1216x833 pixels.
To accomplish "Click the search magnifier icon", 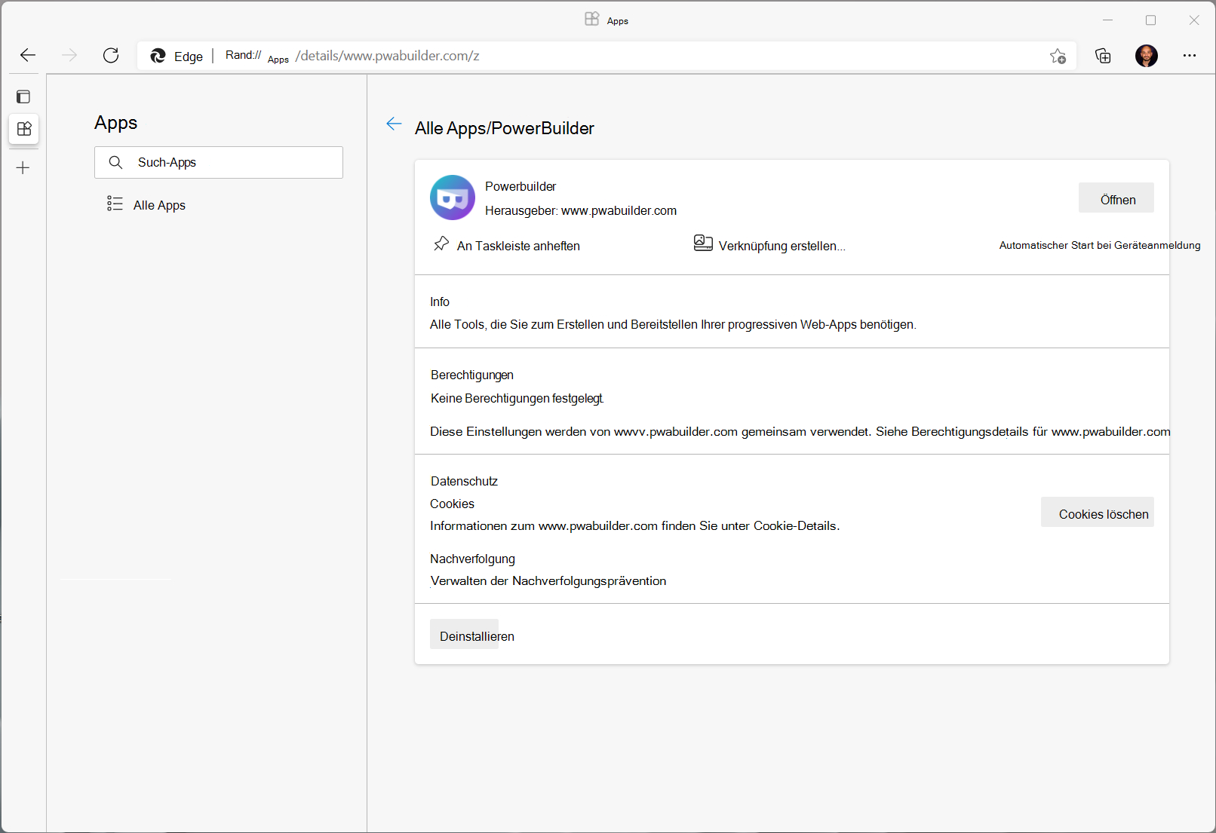I will click(115, 162).
